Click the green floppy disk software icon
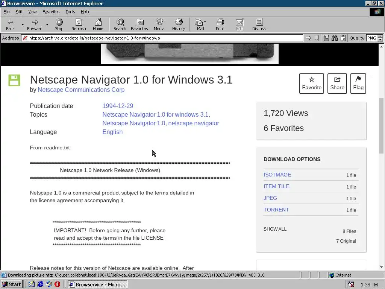 pos(14,80)
